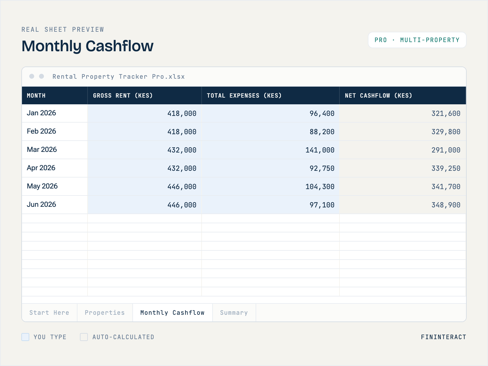Click the AUTO-CALCULATED beige legend swatch
This screenshot has width=488, height=366.
click(x=84, y=337)
